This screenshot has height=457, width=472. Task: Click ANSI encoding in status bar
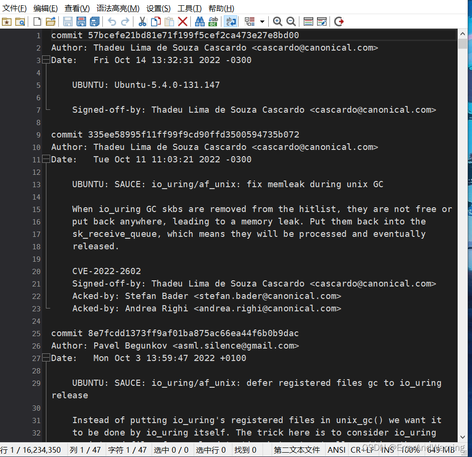337,450
